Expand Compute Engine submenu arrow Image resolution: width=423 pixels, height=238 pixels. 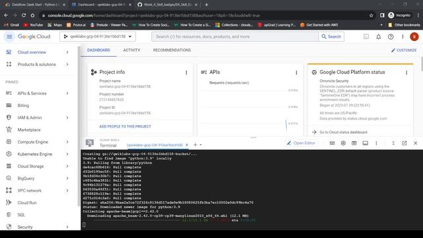click(67, 141)
